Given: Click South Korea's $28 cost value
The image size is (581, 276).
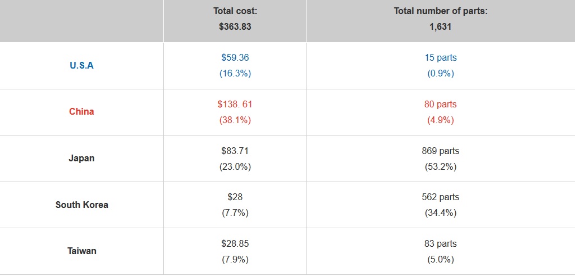Looking at the screenshot, I should click(235, 197).
